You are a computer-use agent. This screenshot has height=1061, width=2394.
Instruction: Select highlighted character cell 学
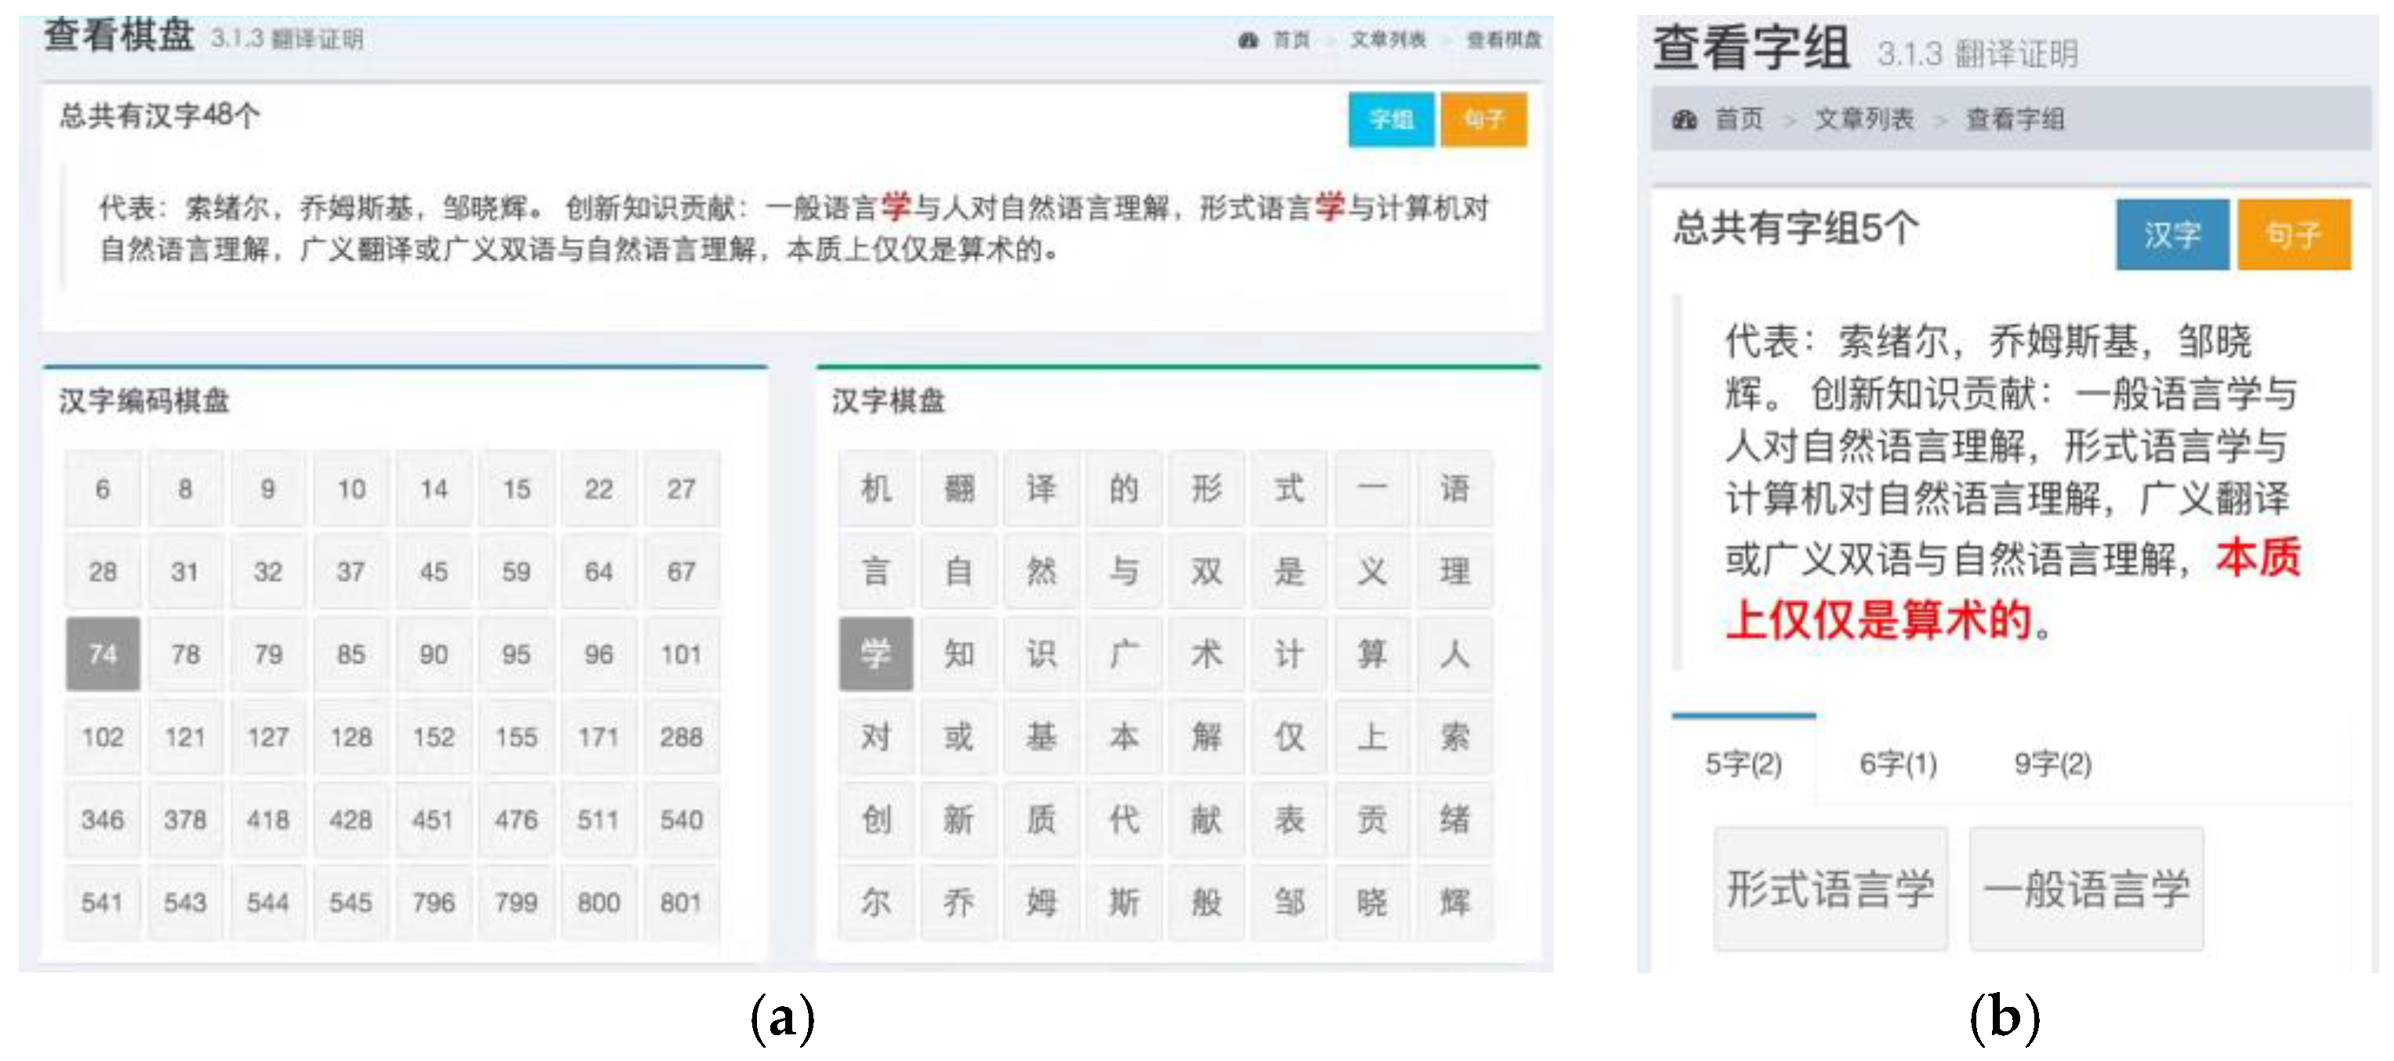coord(875,654)
